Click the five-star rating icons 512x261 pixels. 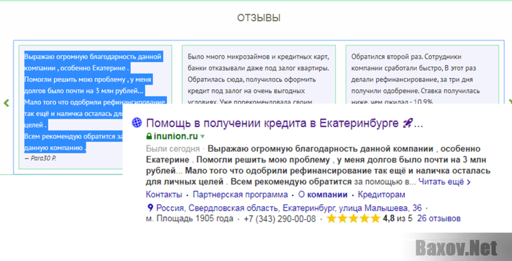[354, 218]
